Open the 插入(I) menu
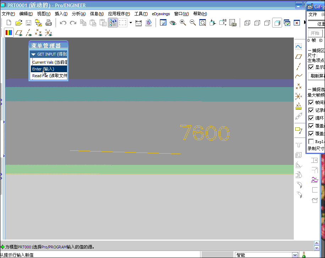 click(61, 14)
